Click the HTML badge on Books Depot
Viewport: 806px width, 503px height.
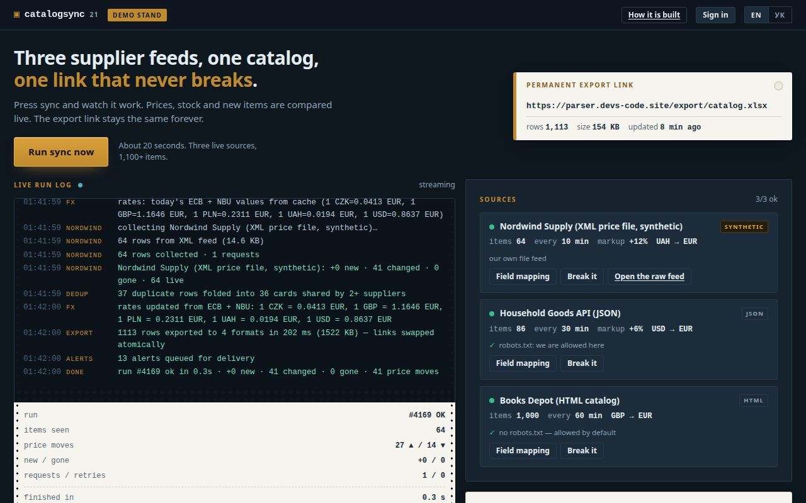[x=754, y=401]
